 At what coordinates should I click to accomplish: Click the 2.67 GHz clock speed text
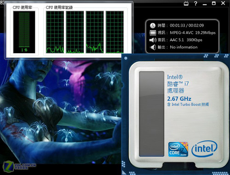[179, 99]
